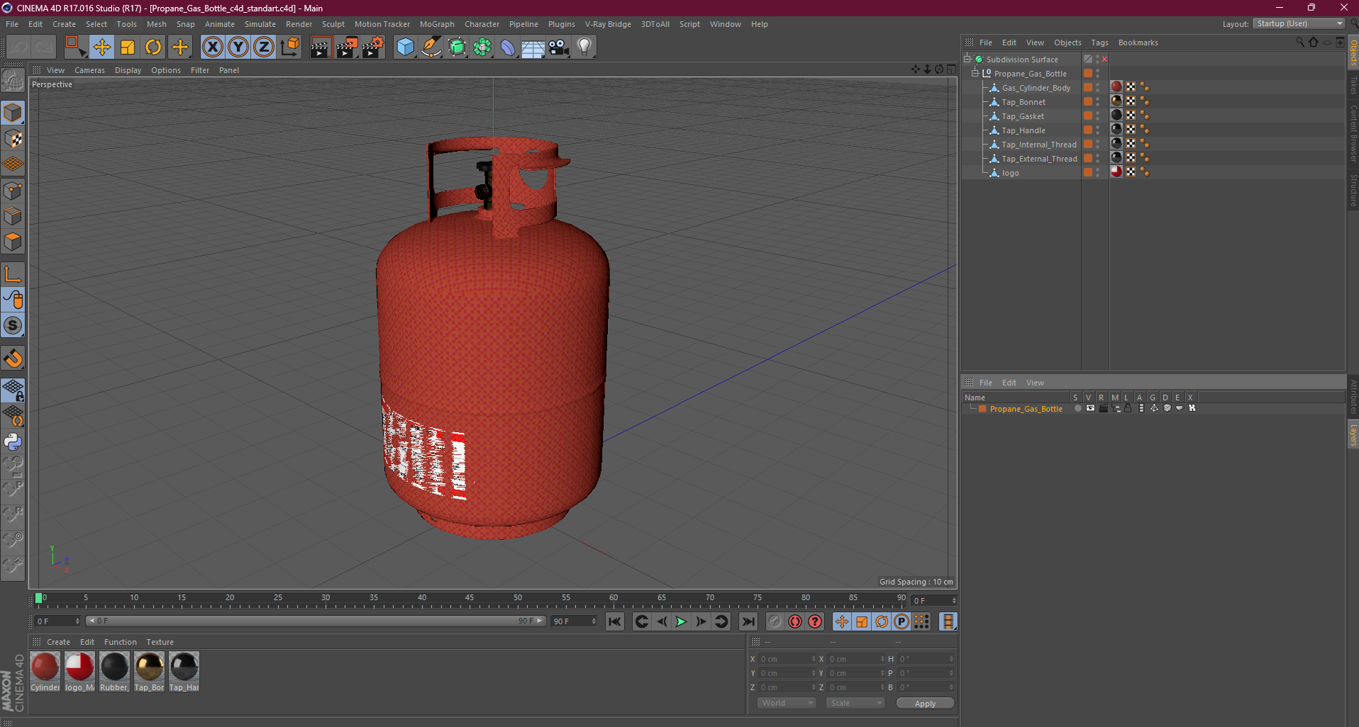The height and width of the screenshot is (727, 1359).
Task: Open Edit Render Settings icon
Action: tap(373, 47)
